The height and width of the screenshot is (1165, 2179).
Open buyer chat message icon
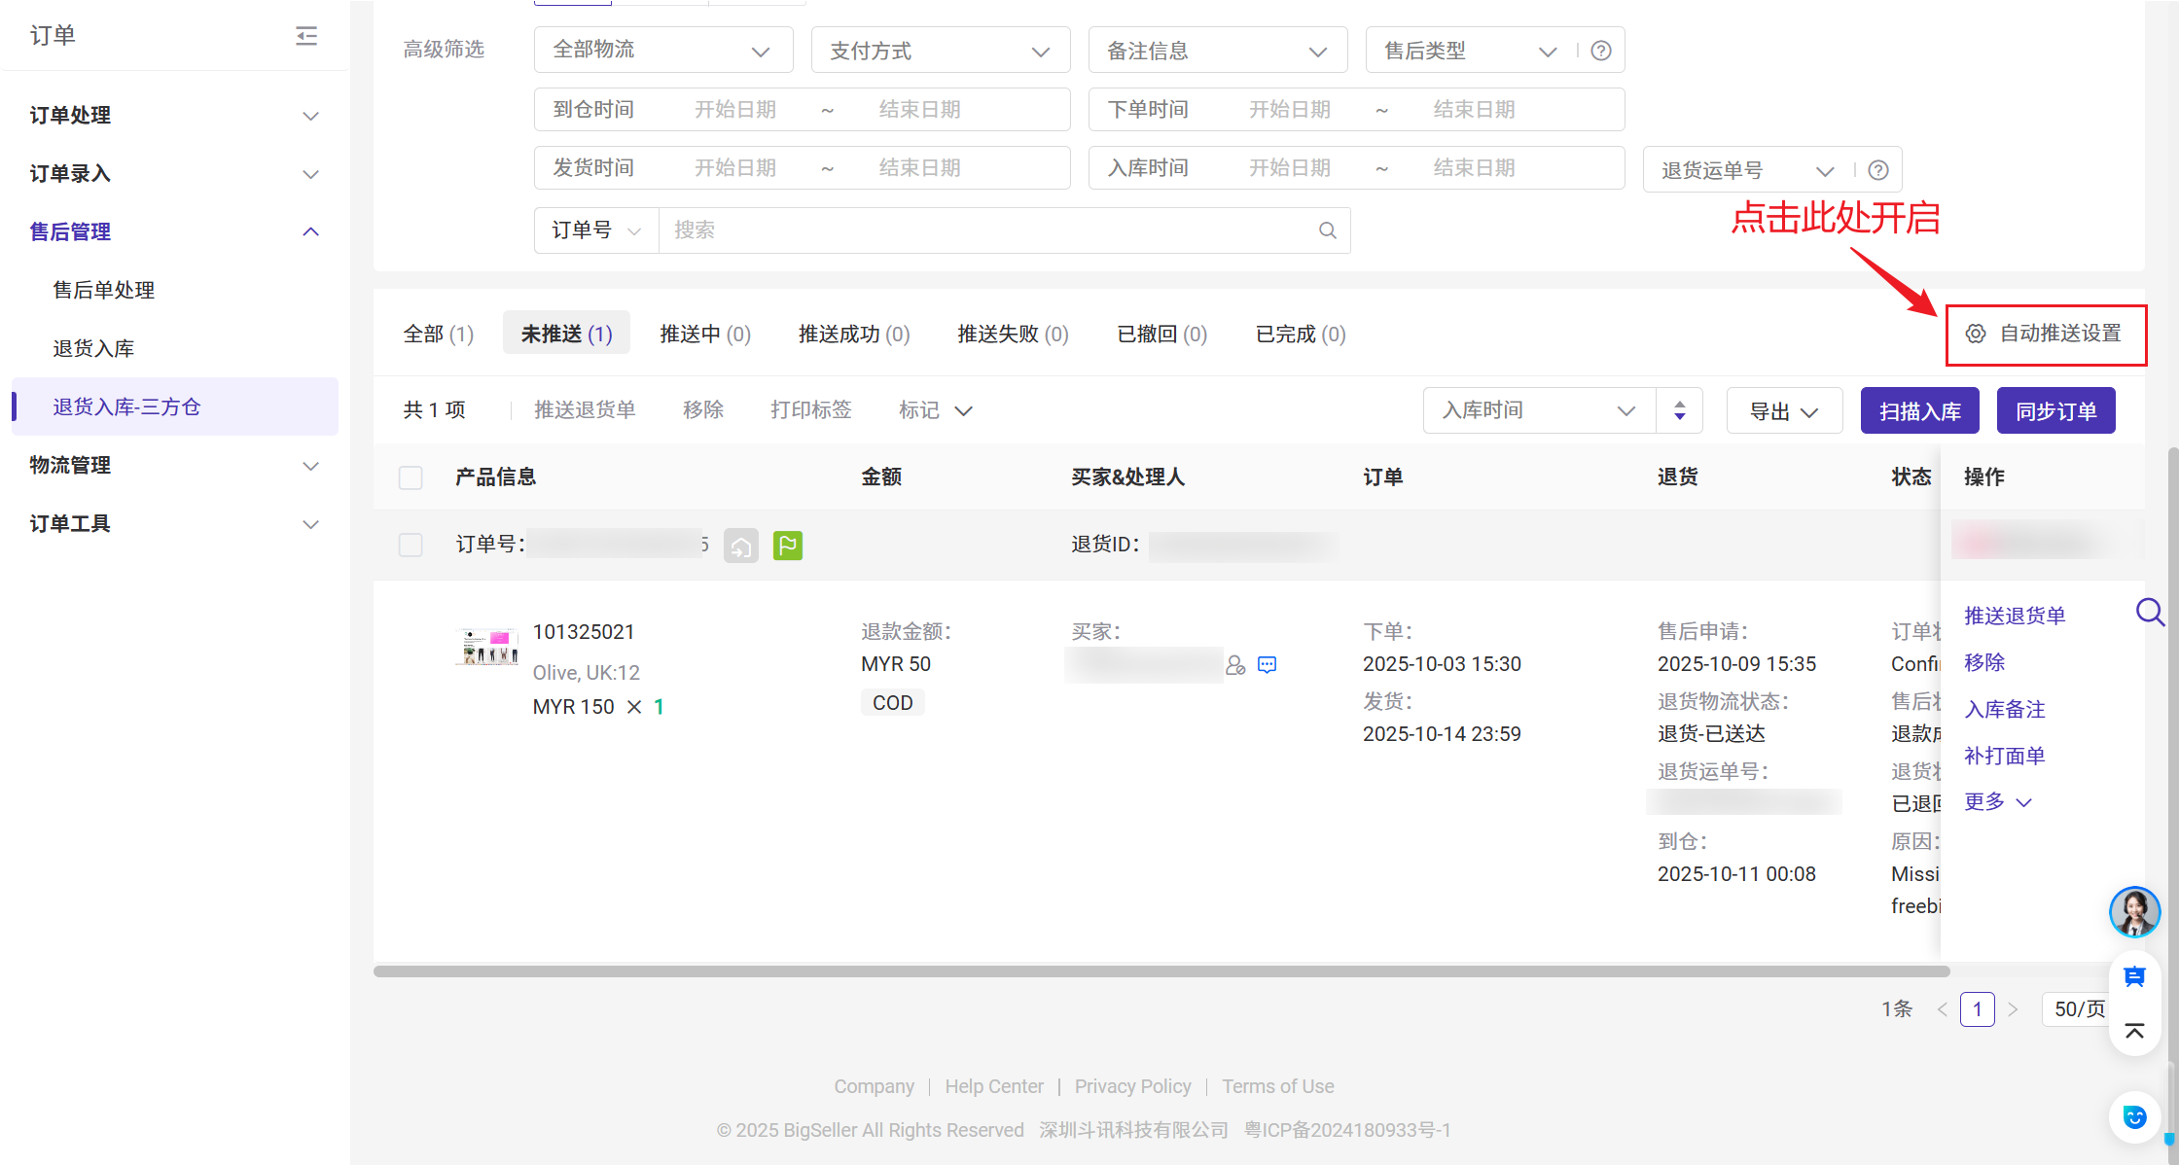[x=1267, y=665]
